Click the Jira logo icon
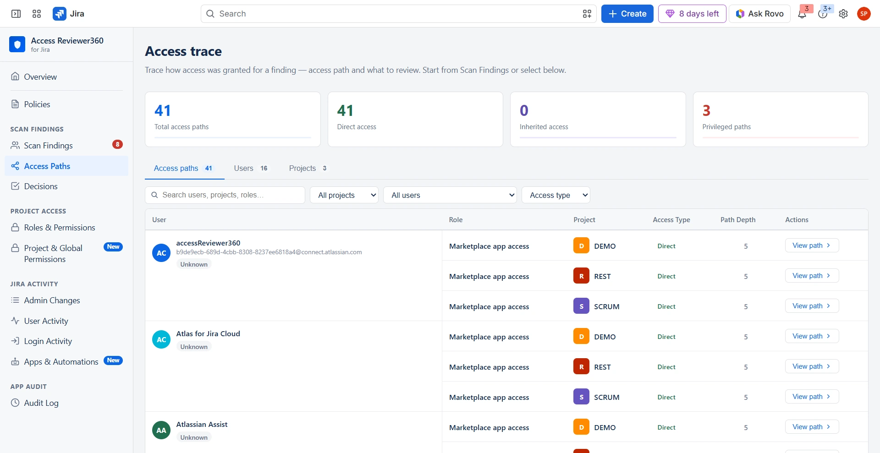The height and width of the screenshot is (453, 880). pyautogui.click(x=60, y=14)
